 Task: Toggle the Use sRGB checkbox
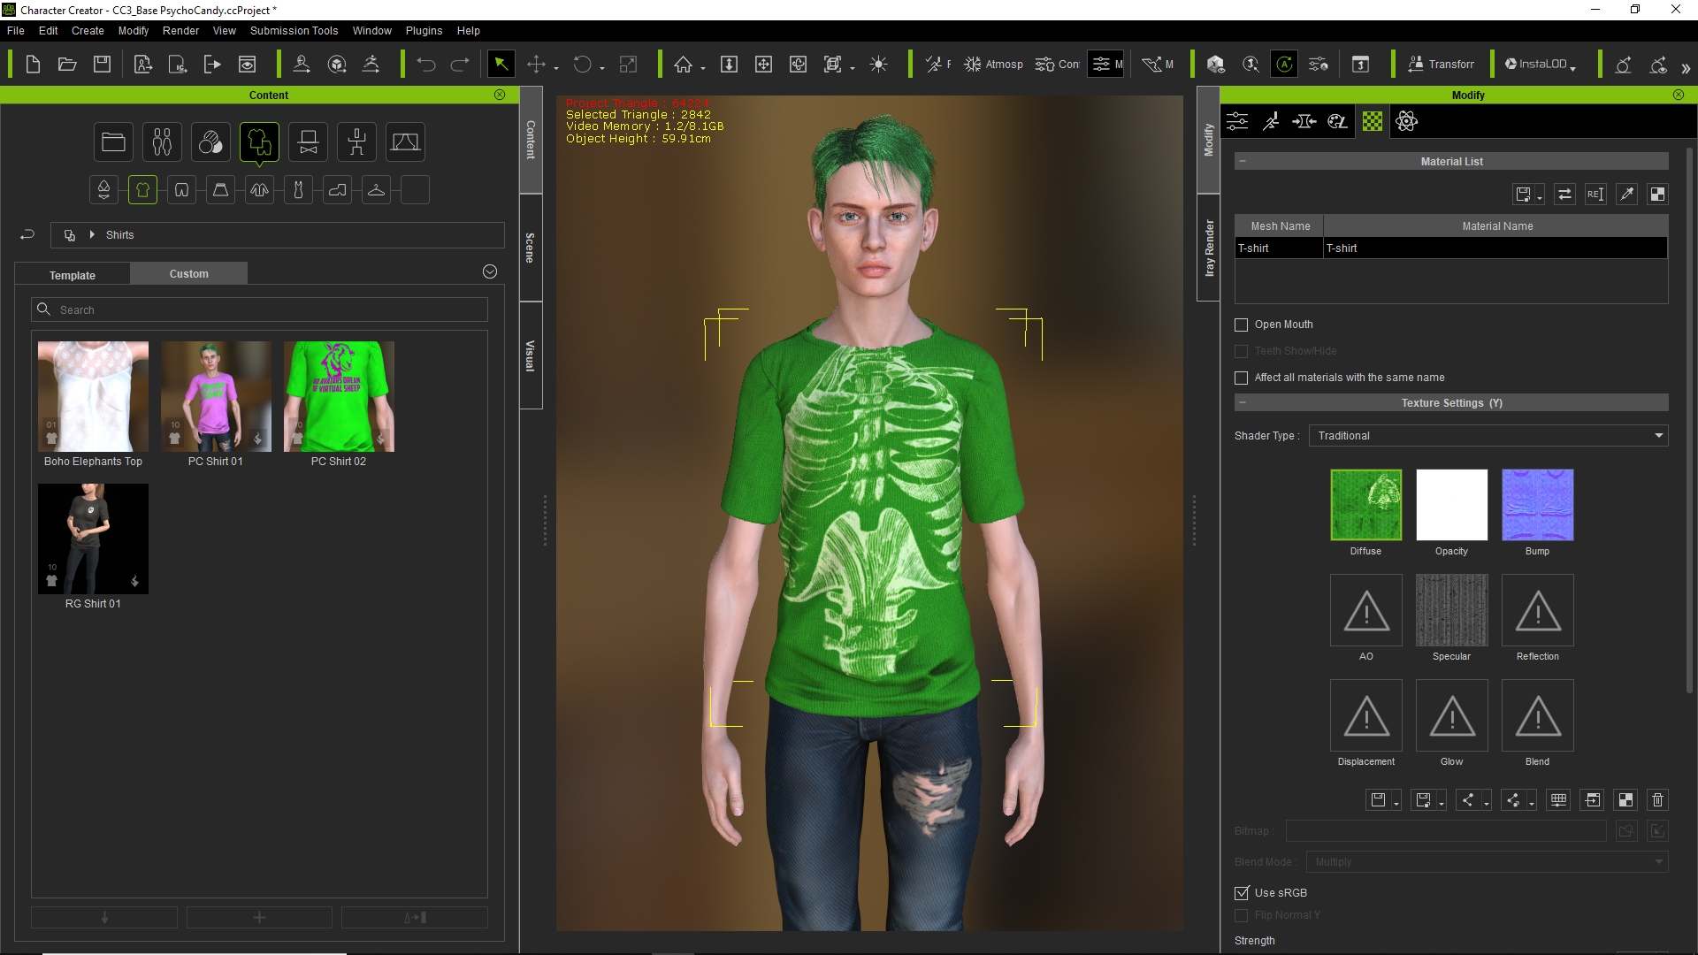1242,893
